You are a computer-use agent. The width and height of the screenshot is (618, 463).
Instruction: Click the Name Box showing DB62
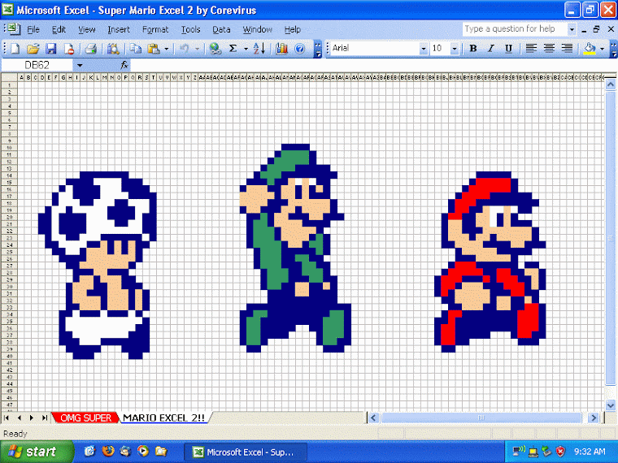click(37, 65)
